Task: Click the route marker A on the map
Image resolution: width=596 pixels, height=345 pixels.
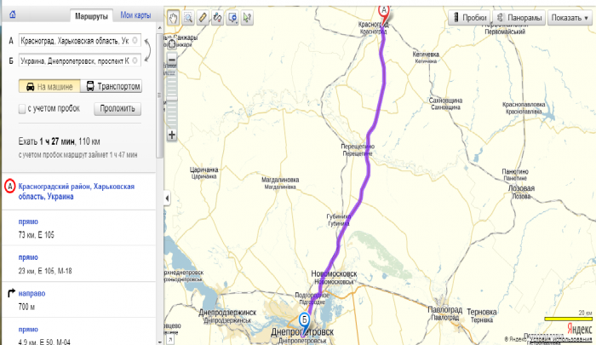Action: click(383, 10)
